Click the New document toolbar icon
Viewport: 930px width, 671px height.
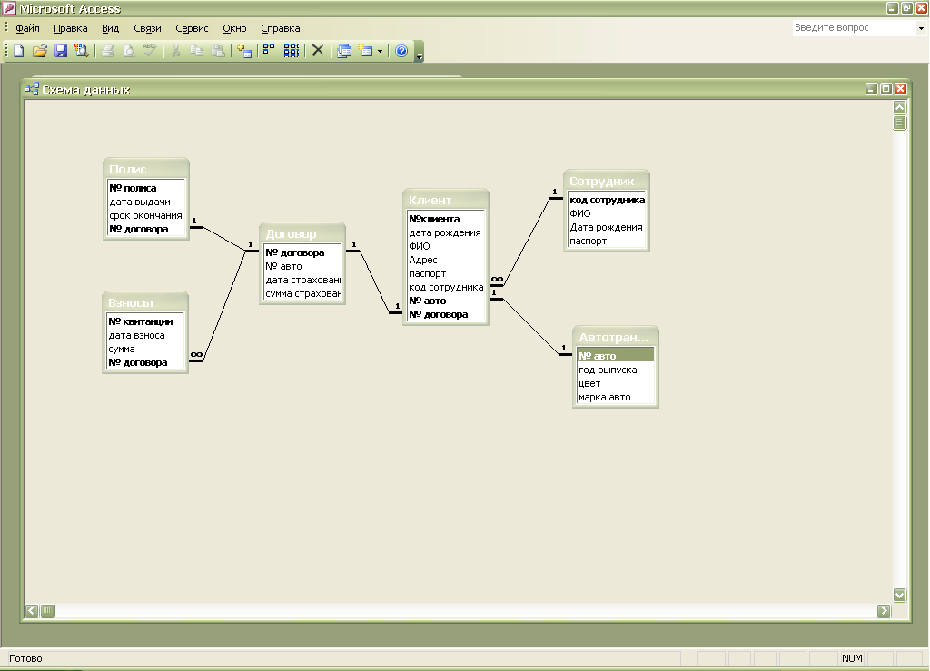18,51
